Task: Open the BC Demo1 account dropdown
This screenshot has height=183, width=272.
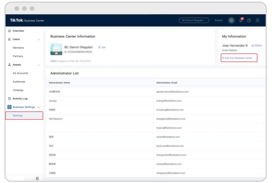Action: pyautogui.click(x=194, y=20)
